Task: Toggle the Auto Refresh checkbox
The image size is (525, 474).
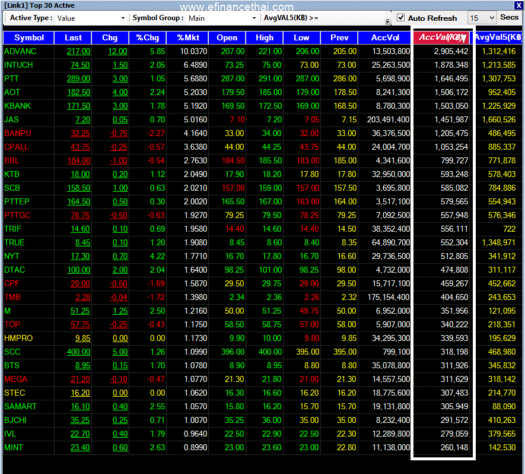Action: 400,18
